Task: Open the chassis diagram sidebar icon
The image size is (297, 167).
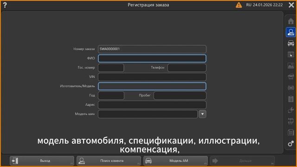Action: pos(291,121)
